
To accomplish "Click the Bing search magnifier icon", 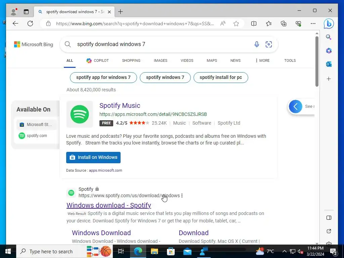I will tap(68, 44).
